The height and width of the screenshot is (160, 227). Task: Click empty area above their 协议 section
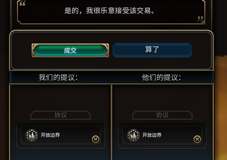pos(162,97)
